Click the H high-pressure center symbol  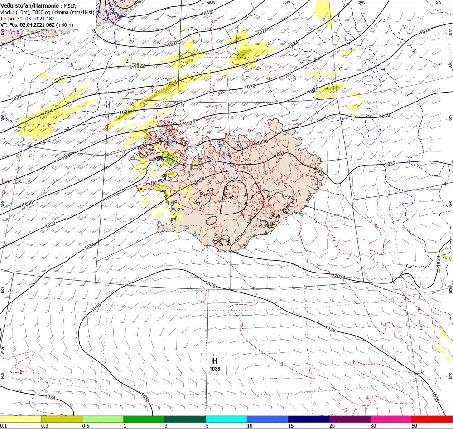coord(215,361)
